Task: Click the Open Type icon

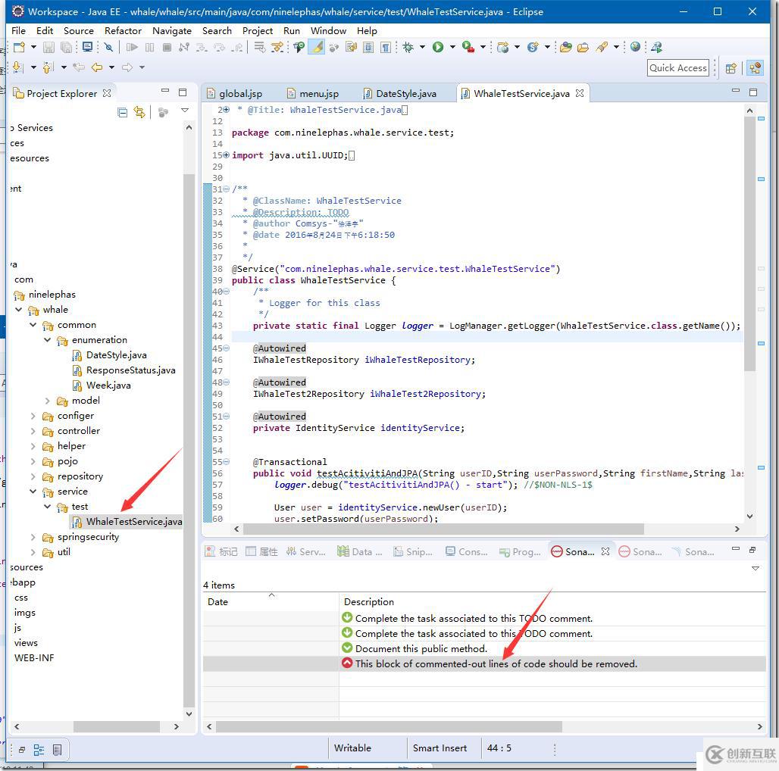Action: [565, 47]
